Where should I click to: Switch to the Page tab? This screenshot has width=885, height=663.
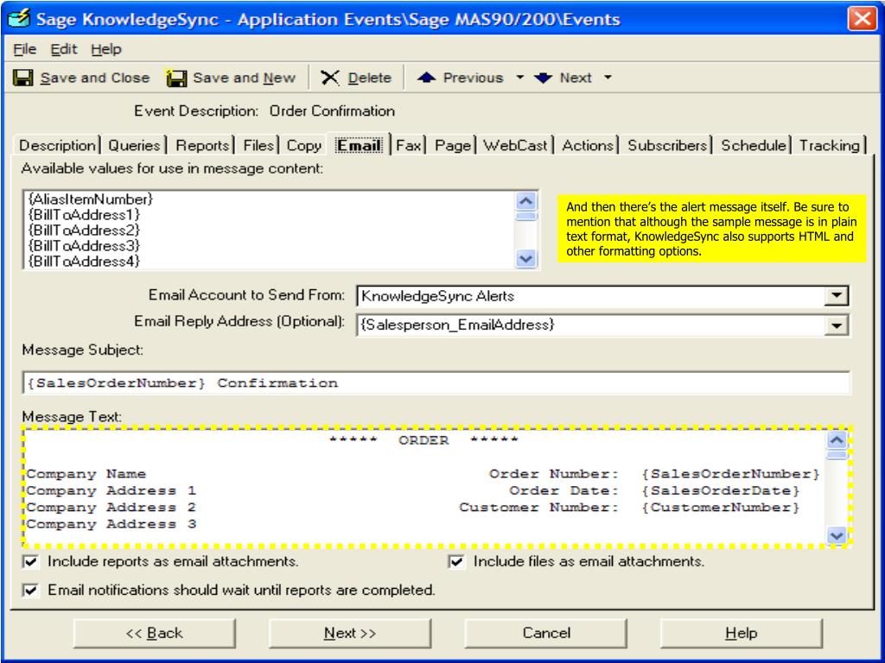coord(453,145)
